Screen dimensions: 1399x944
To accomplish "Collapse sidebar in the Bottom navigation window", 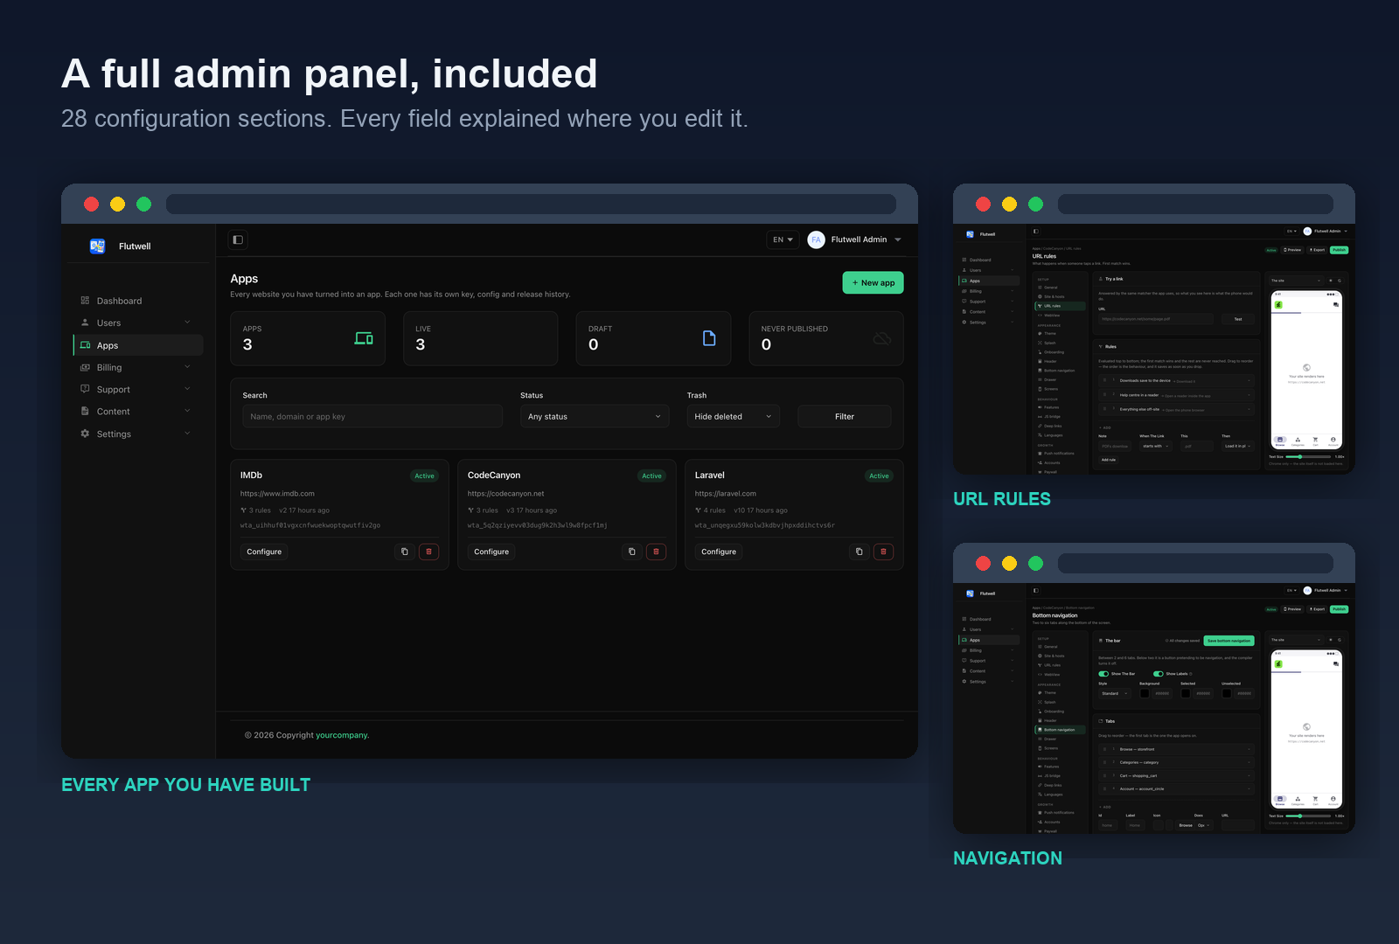I will click(x=1036, y=591).
